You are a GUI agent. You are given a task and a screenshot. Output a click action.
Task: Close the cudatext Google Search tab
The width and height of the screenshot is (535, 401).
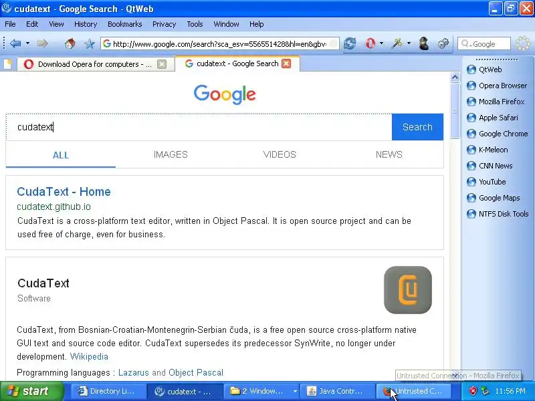pyautogui.click(x=286, y=63)
